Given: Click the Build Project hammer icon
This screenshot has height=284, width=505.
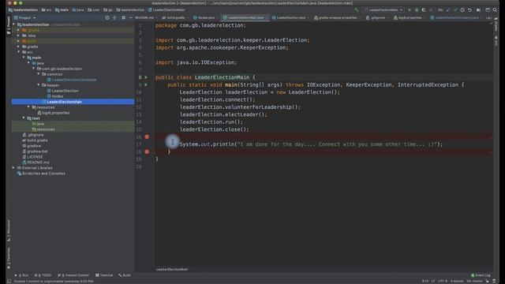Looking at the screenshot, I should coord(356,10).
